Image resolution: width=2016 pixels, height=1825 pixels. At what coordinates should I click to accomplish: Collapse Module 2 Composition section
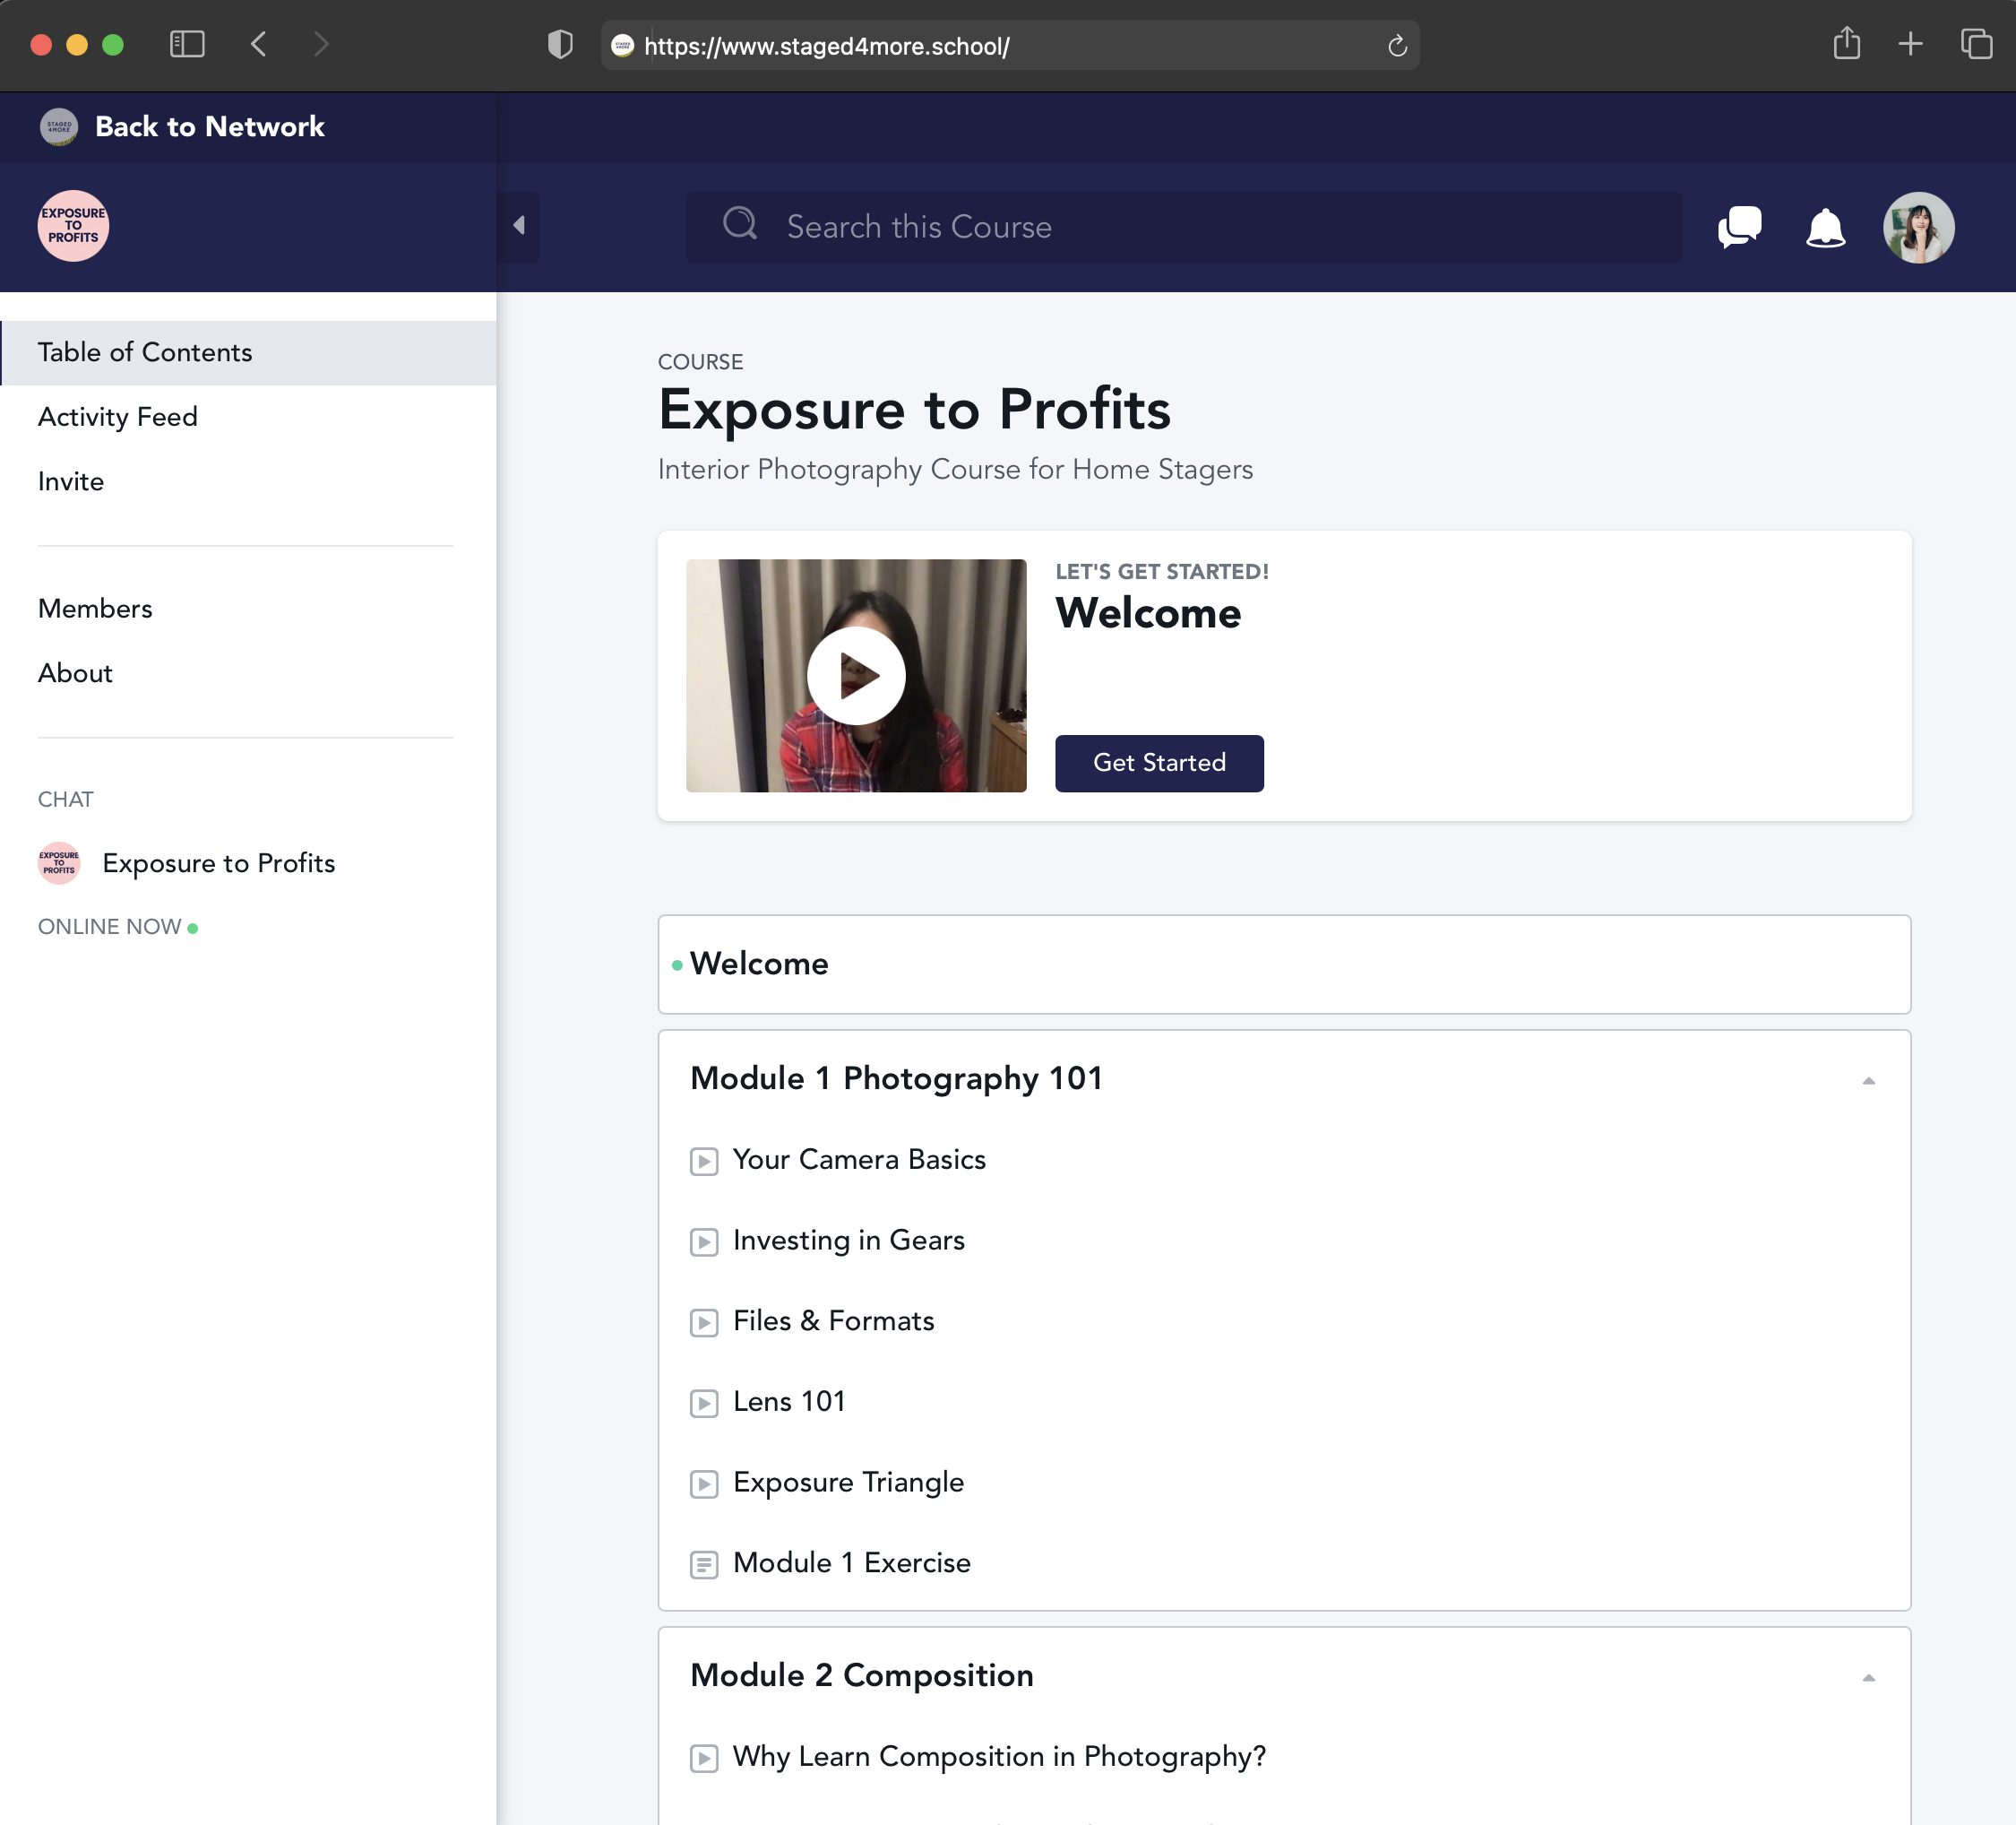click(x=1867, y=1678)
